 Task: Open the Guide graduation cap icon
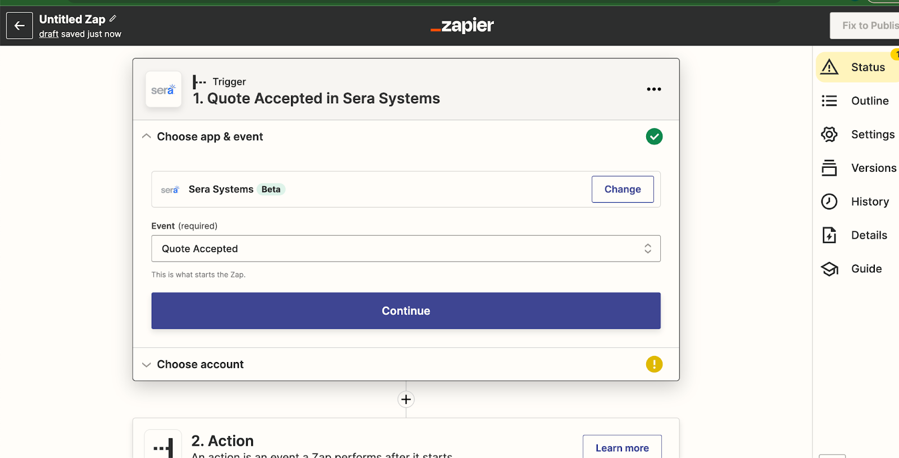tap(829, 269)
